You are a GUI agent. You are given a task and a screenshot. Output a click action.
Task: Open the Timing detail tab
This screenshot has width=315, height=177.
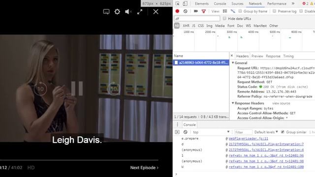(288, 56)
